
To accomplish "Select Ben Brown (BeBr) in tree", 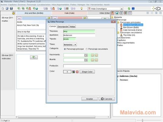I will 131,27.
